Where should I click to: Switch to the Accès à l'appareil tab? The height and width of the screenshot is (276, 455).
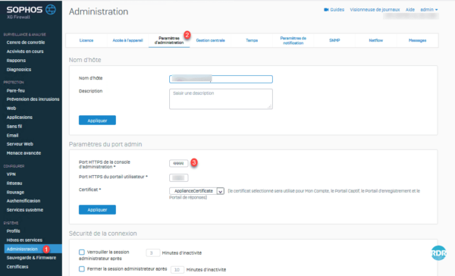(127, 40)
